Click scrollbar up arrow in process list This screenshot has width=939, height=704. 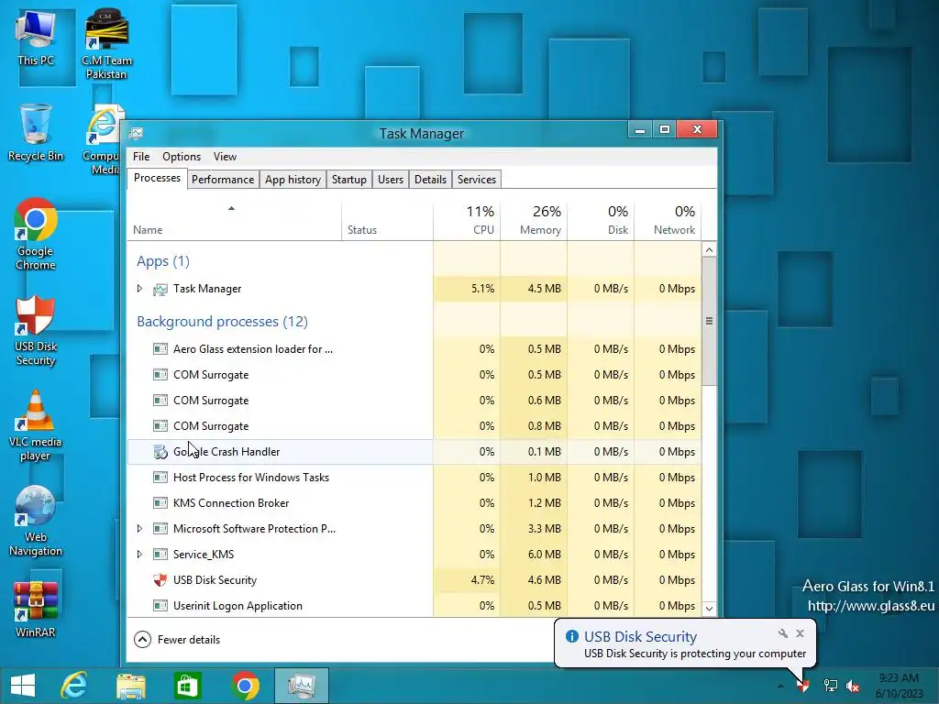[x=709, y=249]
